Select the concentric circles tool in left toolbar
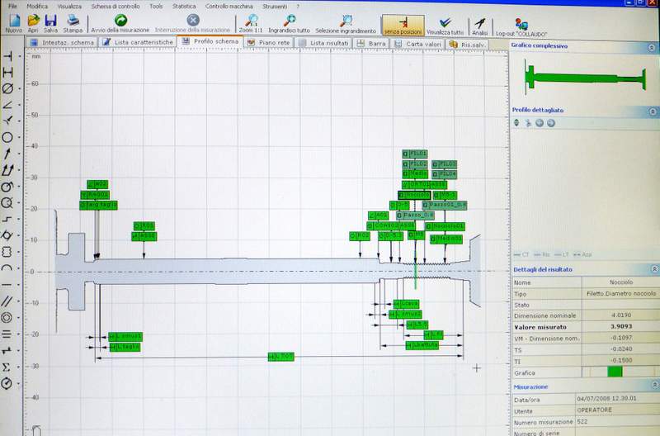 (7, 317)
